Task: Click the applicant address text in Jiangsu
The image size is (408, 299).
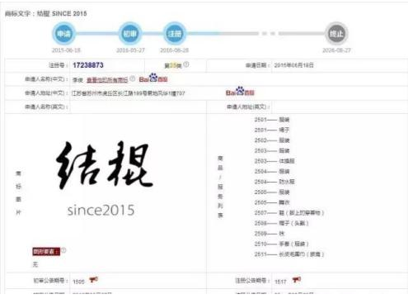Action: click(129, 93)
